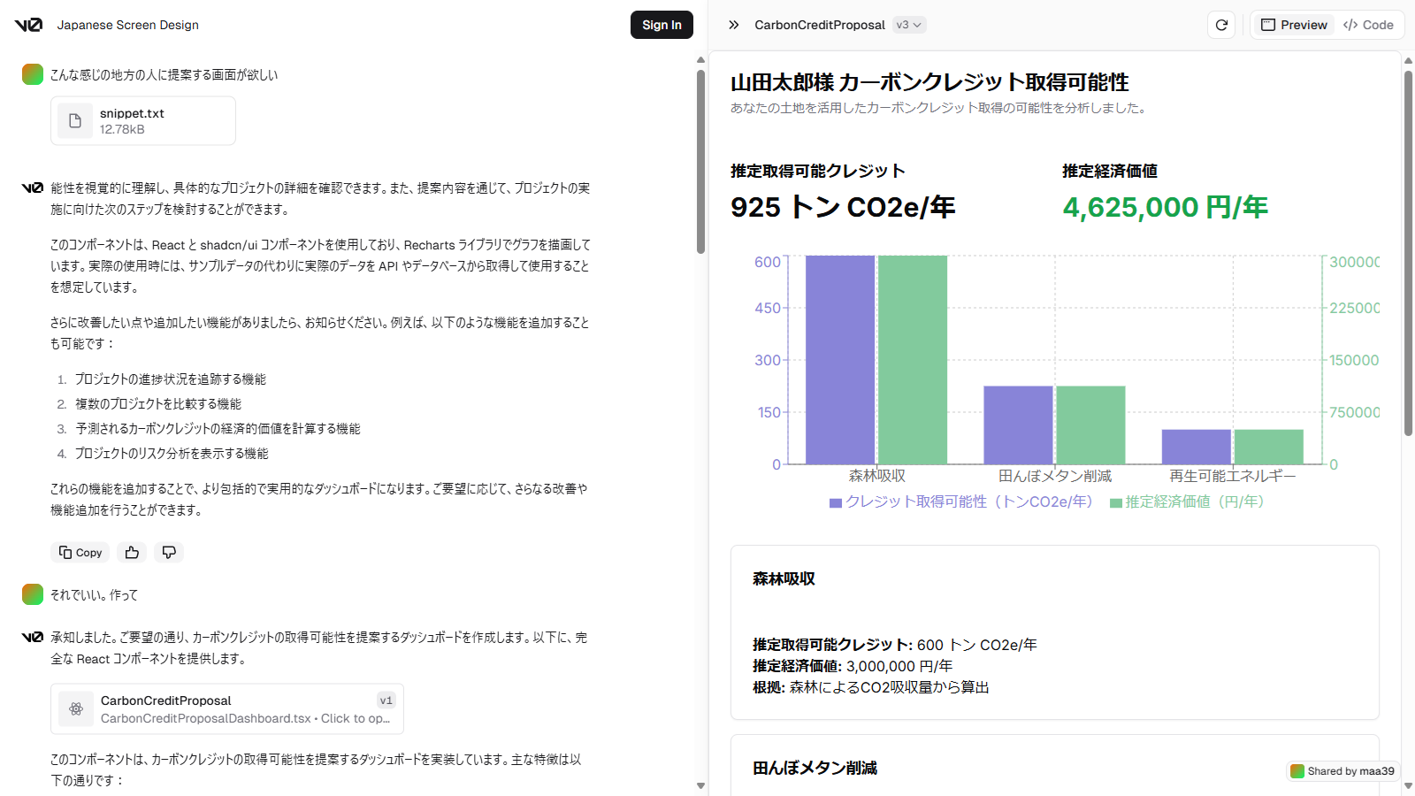
Task: Click the Shared by maa39 badge
Action: [1342, 771]
